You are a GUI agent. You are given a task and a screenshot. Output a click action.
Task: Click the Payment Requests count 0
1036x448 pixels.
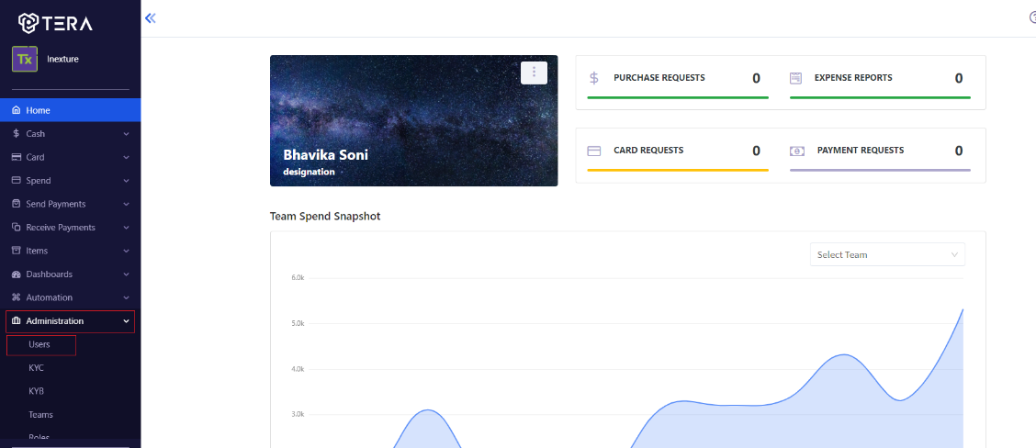pyautogui.click(x=959, y=151)
